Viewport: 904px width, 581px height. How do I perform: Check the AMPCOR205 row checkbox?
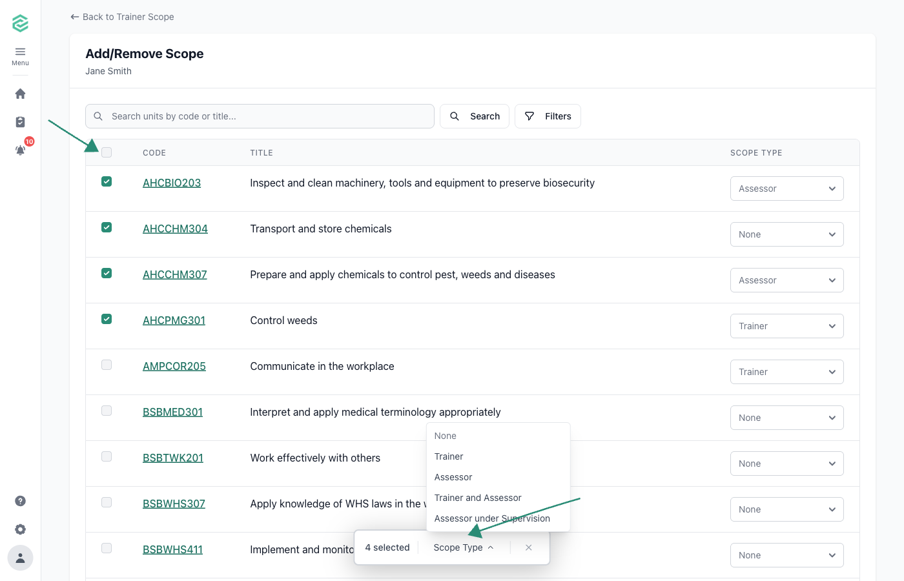[107, 365]
